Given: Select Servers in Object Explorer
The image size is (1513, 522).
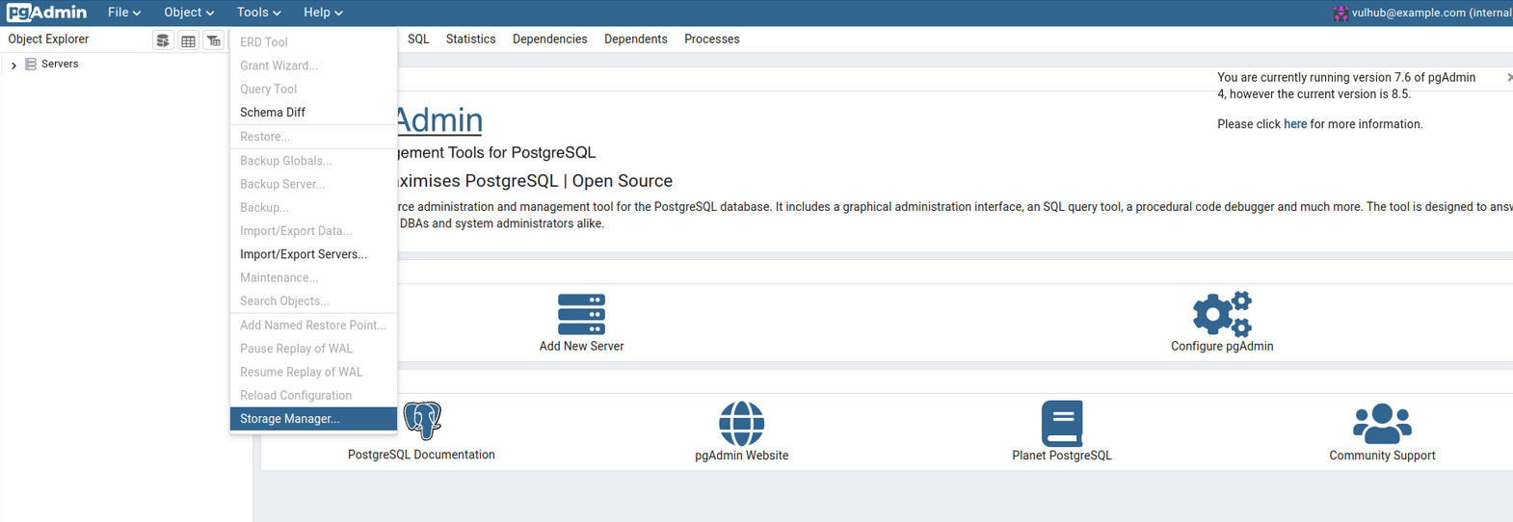Looking at the screenshot, I should pyautogui.click(x=60, y=64).
